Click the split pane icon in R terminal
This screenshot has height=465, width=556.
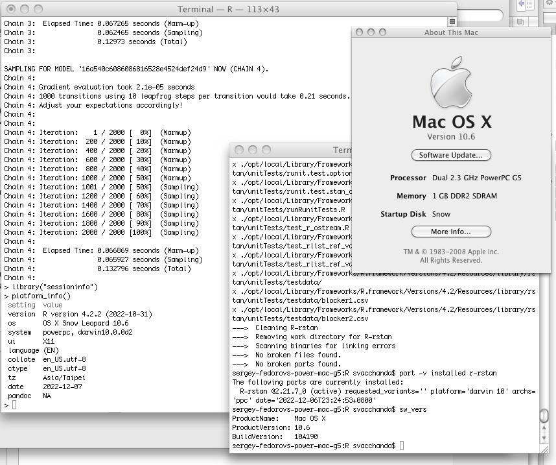pyautogui.click(x=452, y=21)
